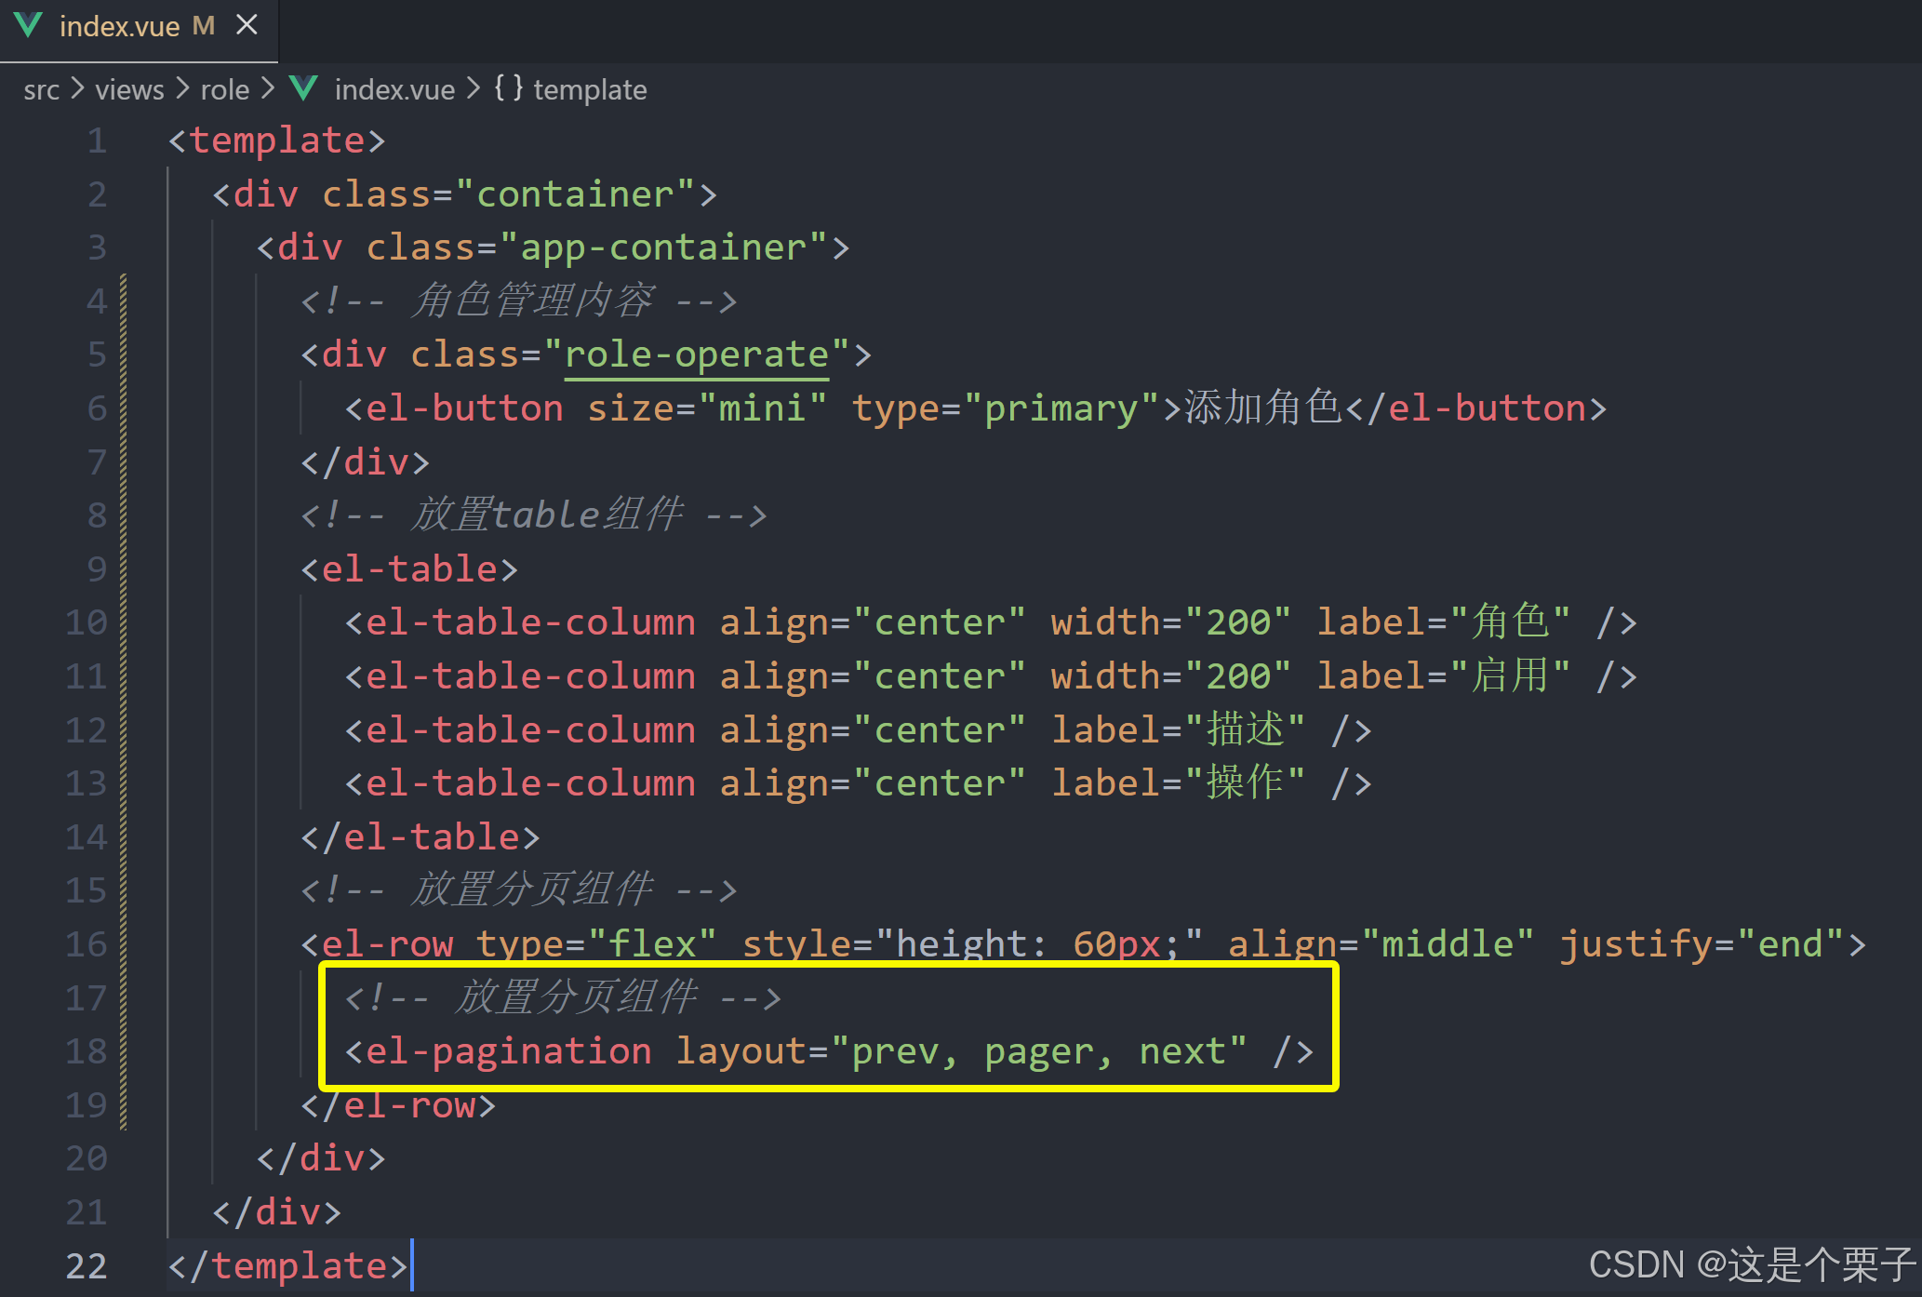
Task: Click line number 16 in gutter
Action: click(x=87, y=945)
